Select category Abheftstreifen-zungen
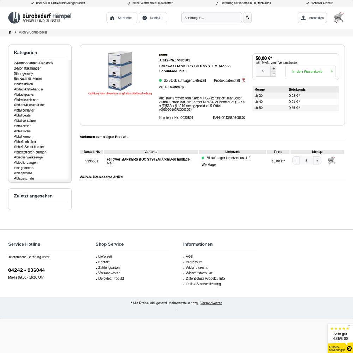Image resolution: width=353 pixels, height=353 pixels. pyautogui.click(x=30, y=152)
